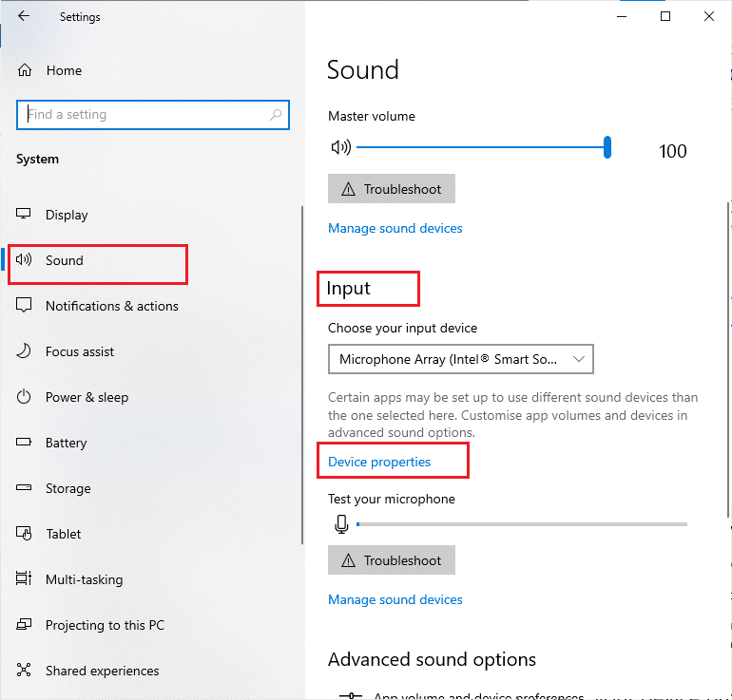Click the warning icon on input Troubleshoot

pyautogui.click(x=348, y=560)
